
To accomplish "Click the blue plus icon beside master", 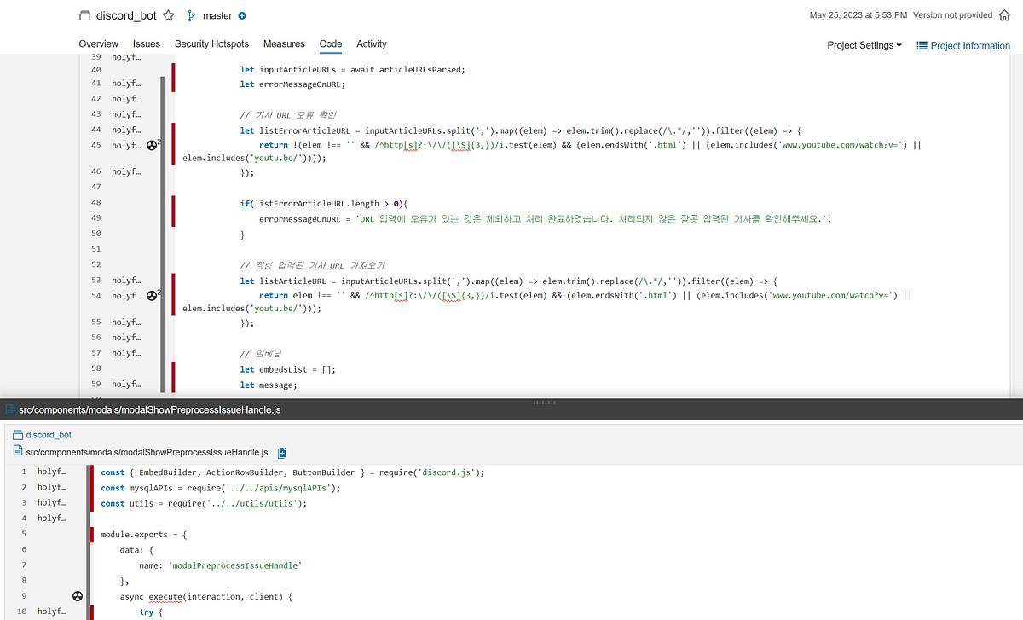I will (x=242, y=15).
